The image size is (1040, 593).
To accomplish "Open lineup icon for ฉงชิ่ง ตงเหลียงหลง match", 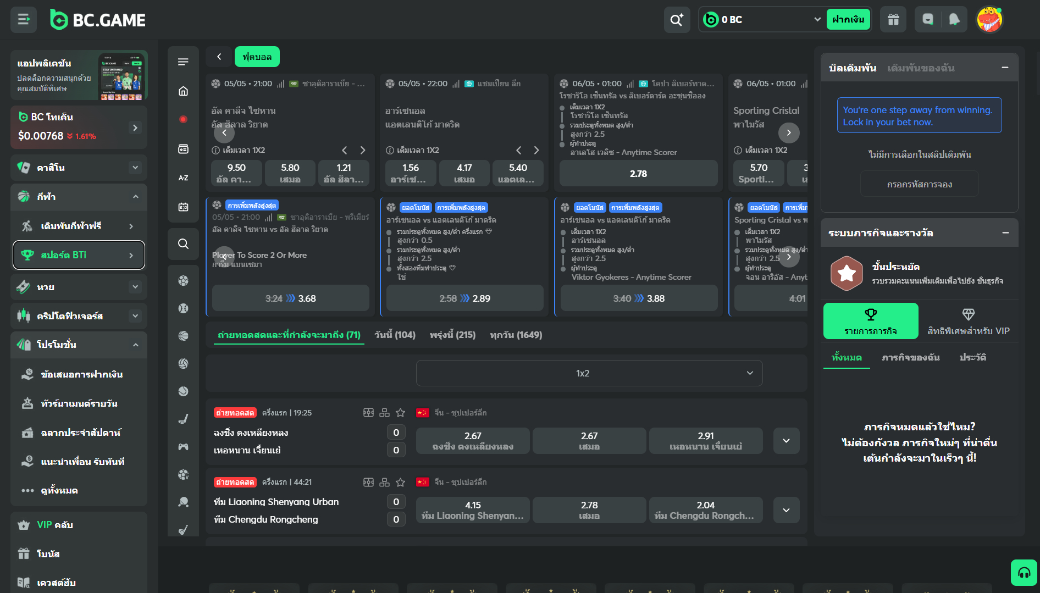I will tap(385, 413).
